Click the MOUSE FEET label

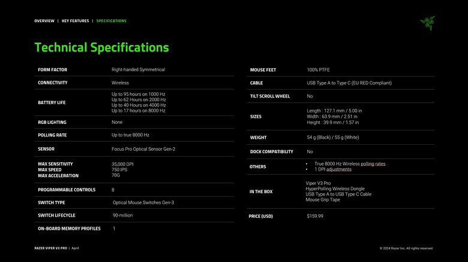pos(263,70)
